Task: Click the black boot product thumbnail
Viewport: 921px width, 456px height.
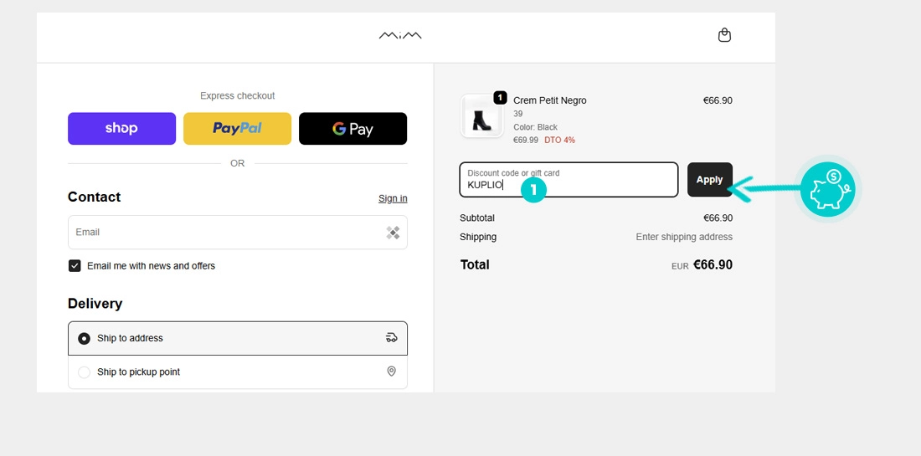Action: 481,117
